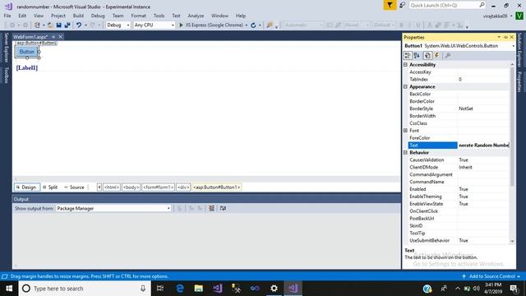Click the Save All icon
Screen dimensions: 526x296
tap(67, 25)
